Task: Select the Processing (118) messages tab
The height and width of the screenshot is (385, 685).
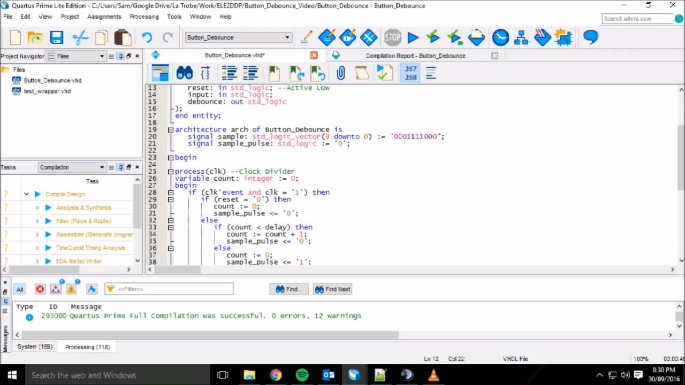Action: pyautogui.click(x=87, y=347)
